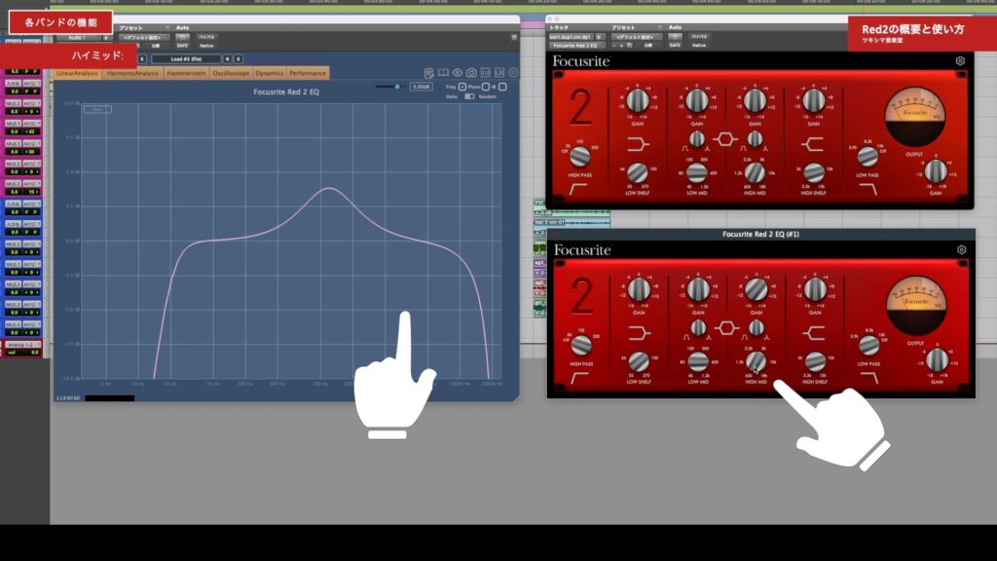997x561 pixels.
Task: Click the M button beside Load #2
Action: coord(227,59)
